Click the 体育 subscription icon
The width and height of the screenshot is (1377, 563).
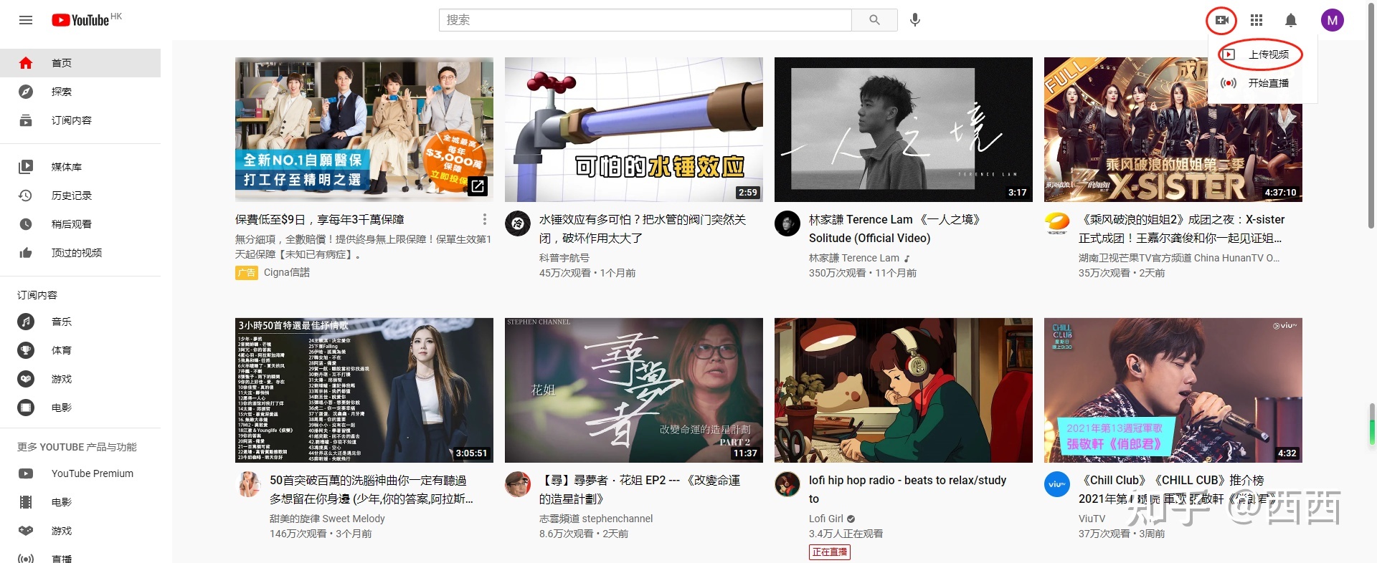26,350
